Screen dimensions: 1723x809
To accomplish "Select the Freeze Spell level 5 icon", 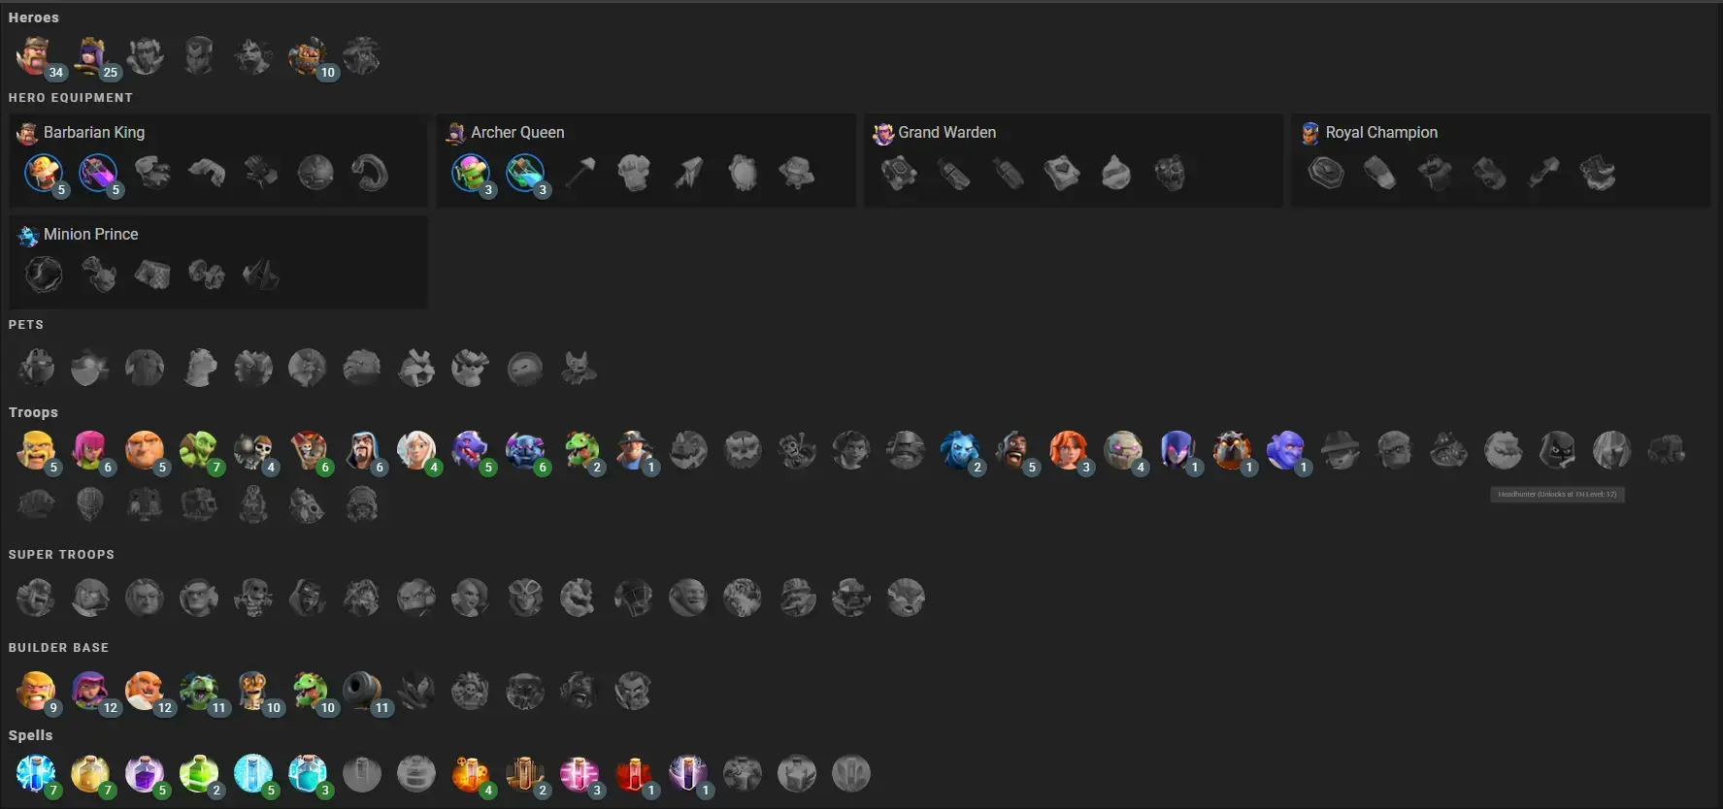I will point(252,774).
